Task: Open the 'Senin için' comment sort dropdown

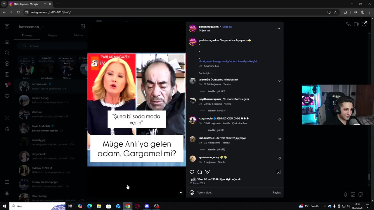Action: (206, 73)
